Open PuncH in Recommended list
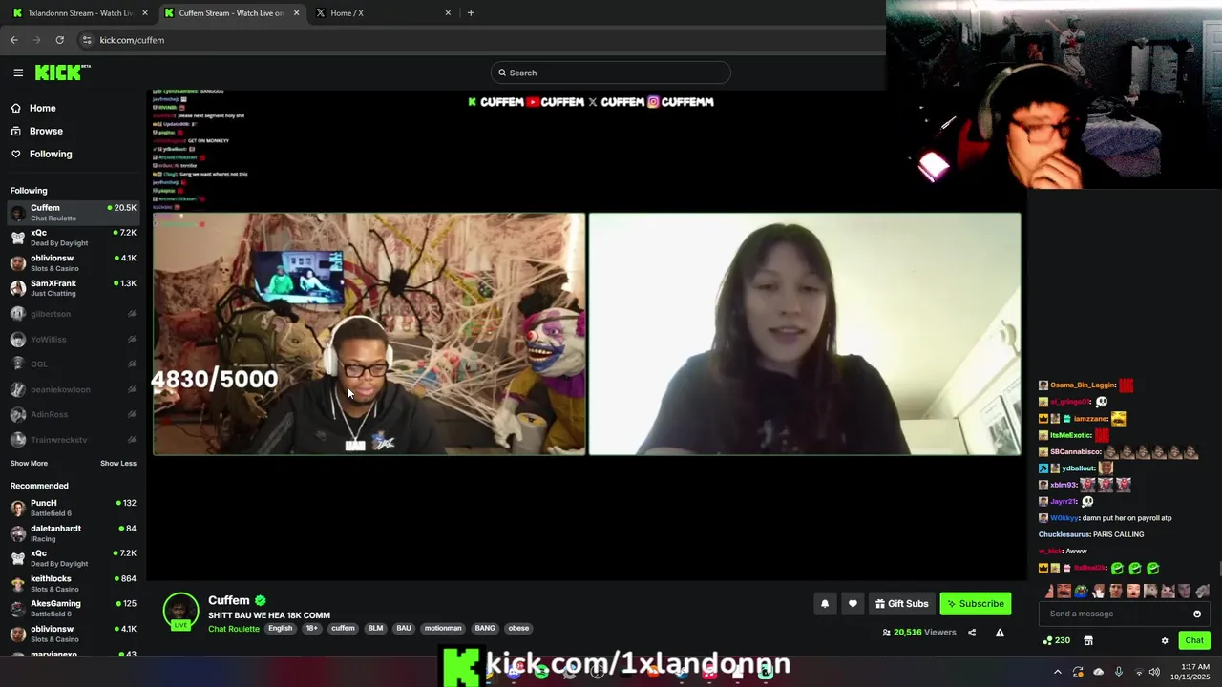Viewport: 1222px width, 687px height. tap(74, 508)
